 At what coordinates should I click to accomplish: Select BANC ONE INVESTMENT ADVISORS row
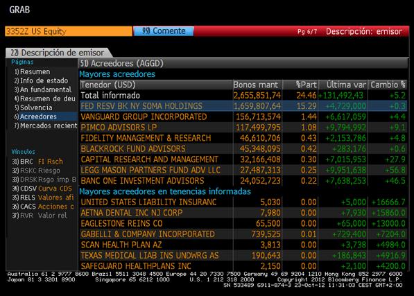click(x=243, y=181)
